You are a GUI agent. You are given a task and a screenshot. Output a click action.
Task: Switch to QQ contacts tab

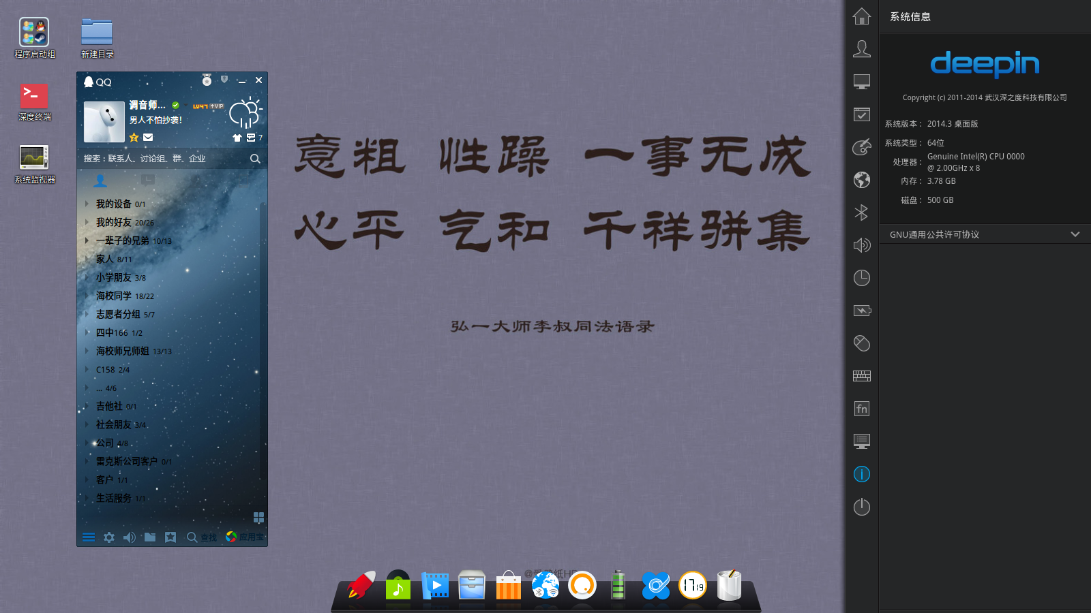[100, 180]
